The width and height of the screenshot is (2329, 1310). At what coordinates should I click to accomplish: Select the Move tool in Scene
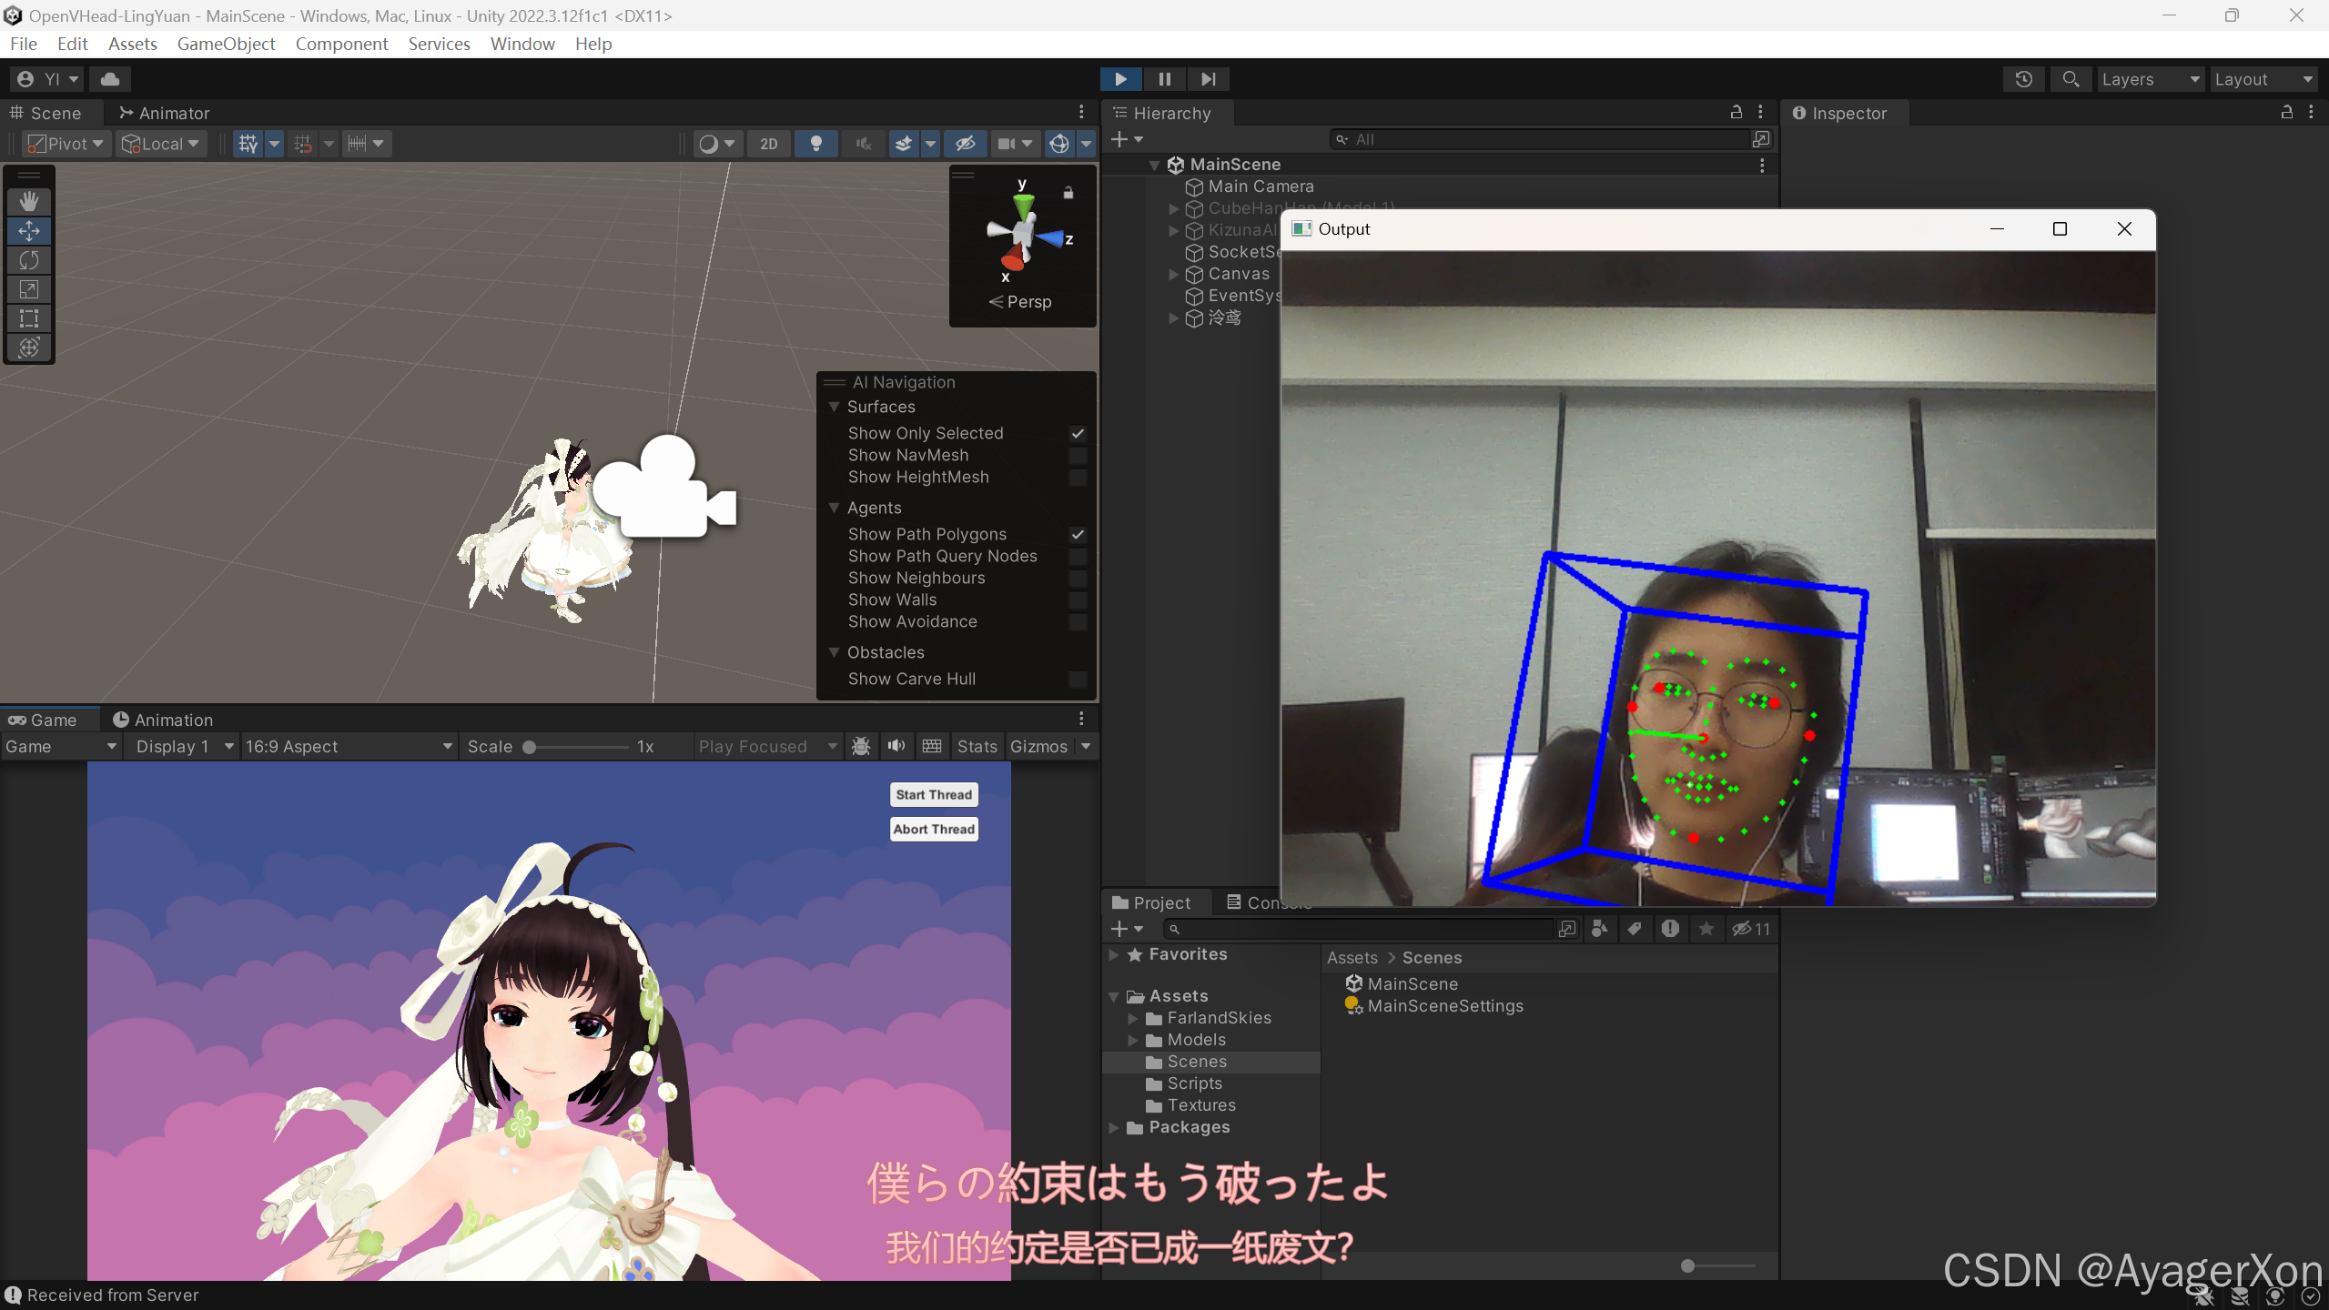29,231
